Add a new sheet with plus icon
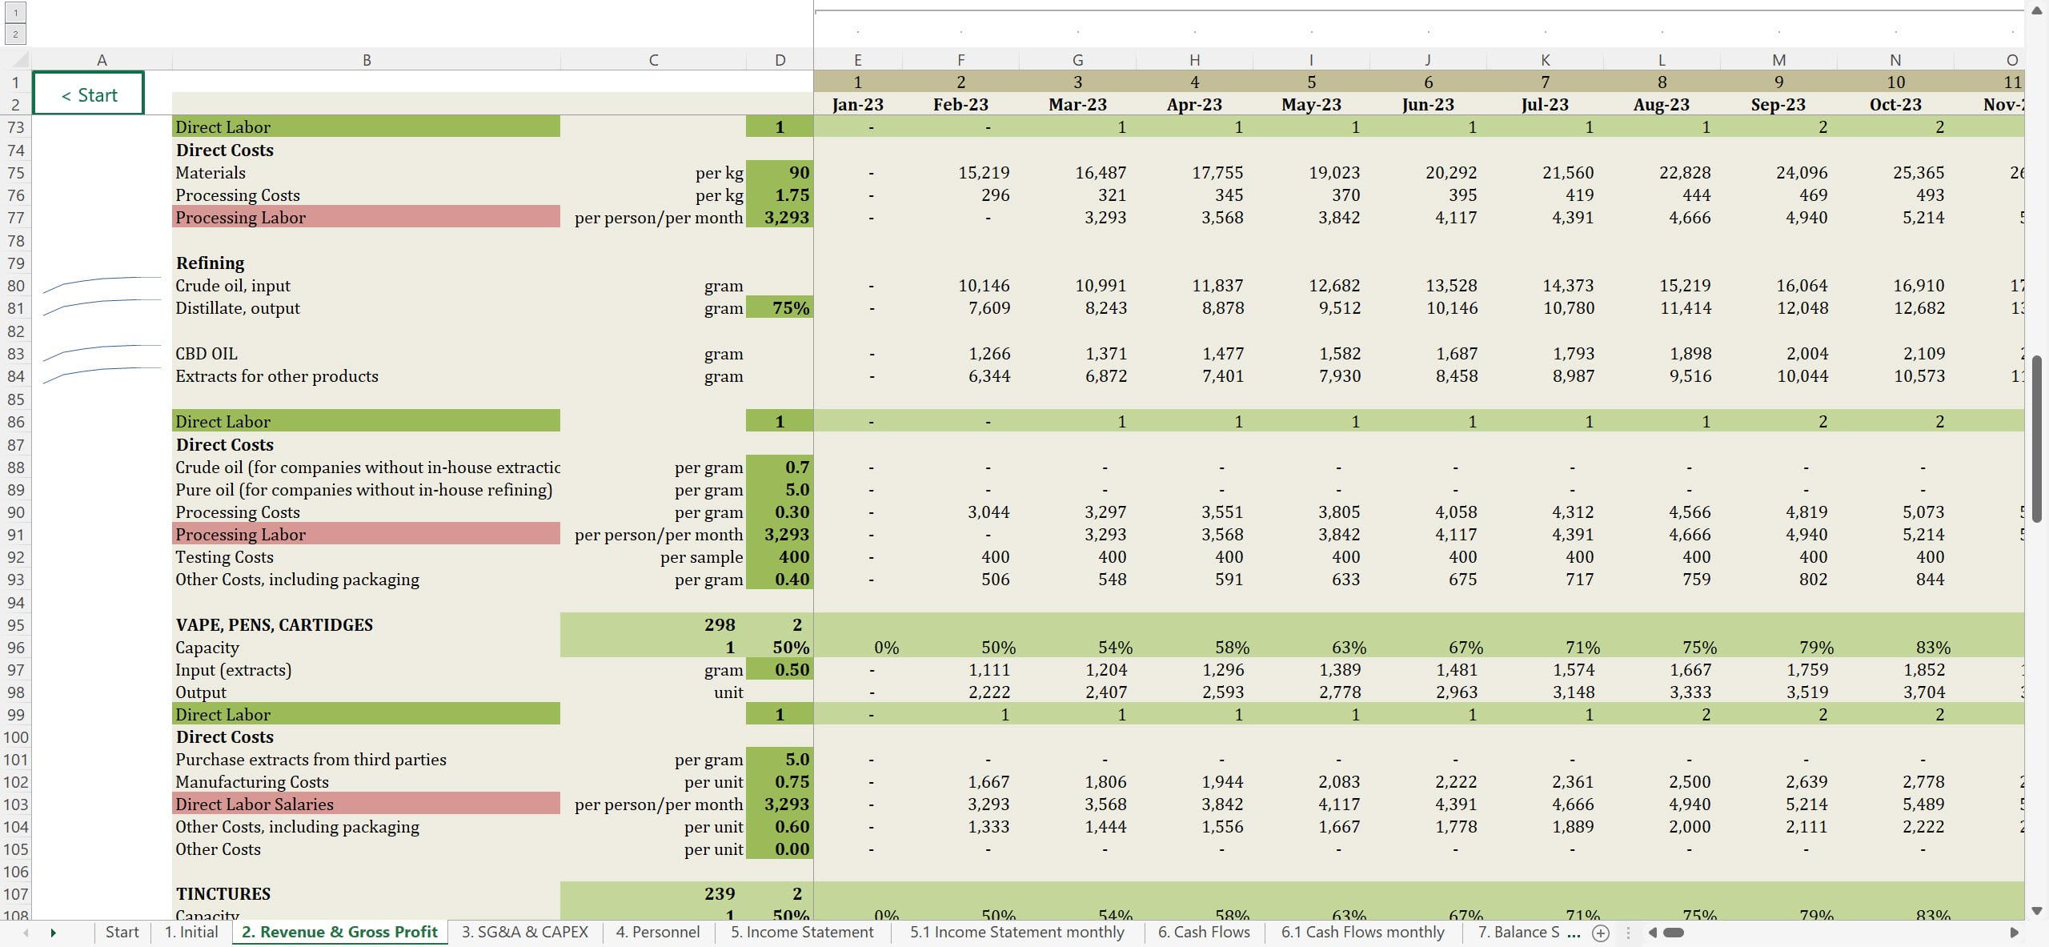The width and height of the screenshot is (2049, 947). pyautogui.click(x=1600, y=933)
